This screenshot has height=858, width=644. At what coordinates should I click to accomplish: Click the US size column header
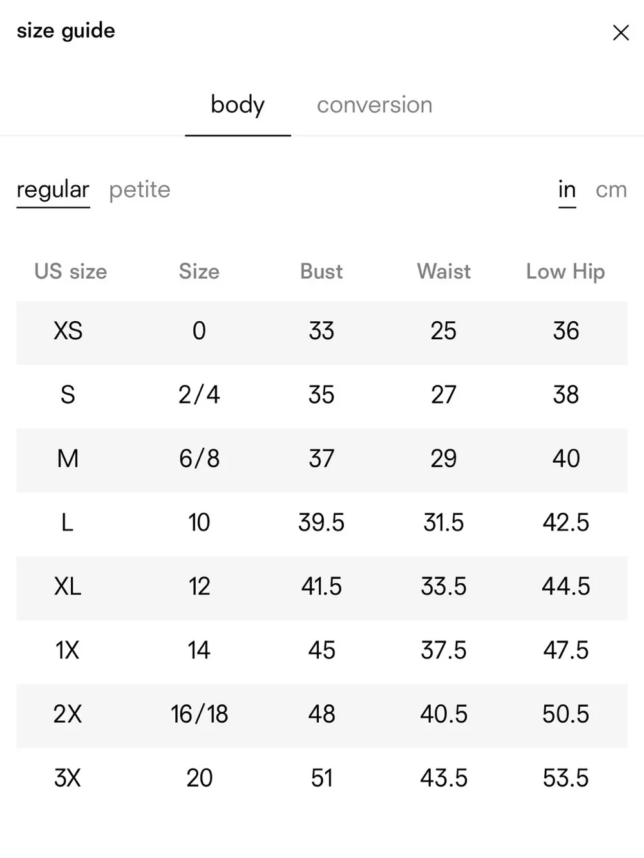pyautogui.click(x=71, y=271)
